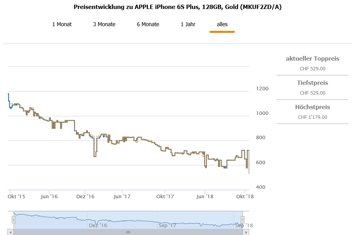Click the aktueller Toppreis heading

pyautogui.click(x=312, y=59)
